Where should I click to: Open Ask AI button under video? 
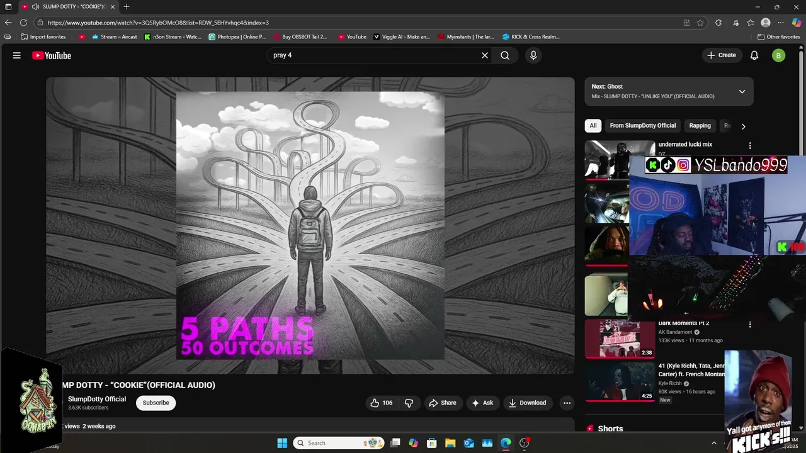click(482, 403)
